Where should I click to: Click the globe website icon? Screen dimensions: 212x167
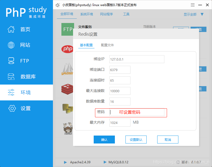[x=11, y=45]
